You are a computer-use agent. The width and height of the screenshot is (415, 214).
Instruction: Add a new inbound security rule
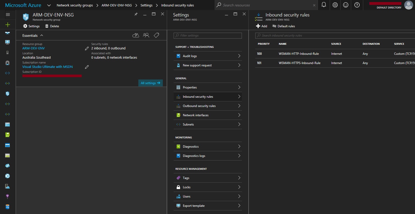(261, 26)
